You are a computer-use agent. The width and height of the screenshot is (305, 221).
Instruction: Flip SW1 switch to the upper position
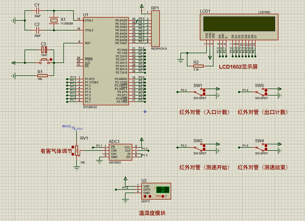pyautogui.click(x=204, y=90)
